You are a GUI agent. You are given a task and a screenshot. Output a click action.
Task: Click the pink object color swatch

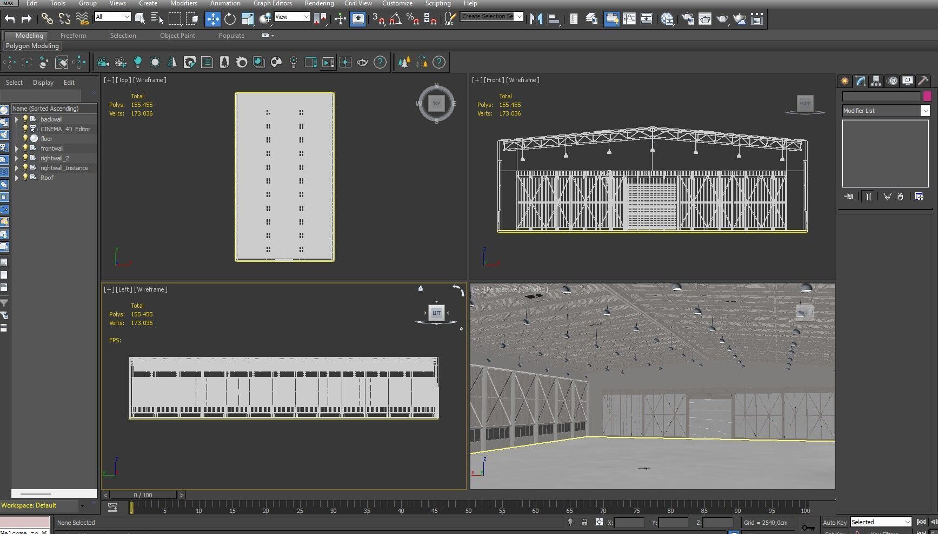927,96
